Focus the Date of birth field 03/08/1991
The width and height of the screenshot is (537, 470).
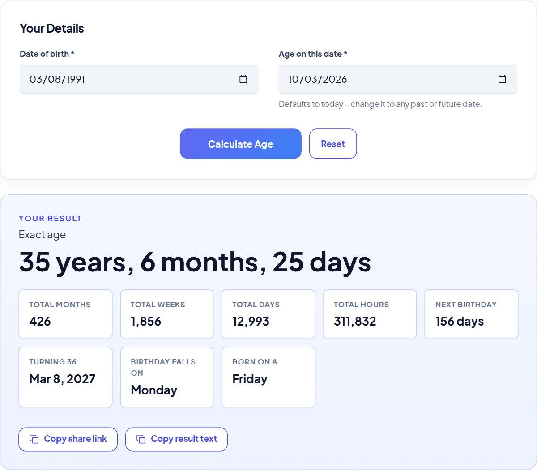(139, 80)
